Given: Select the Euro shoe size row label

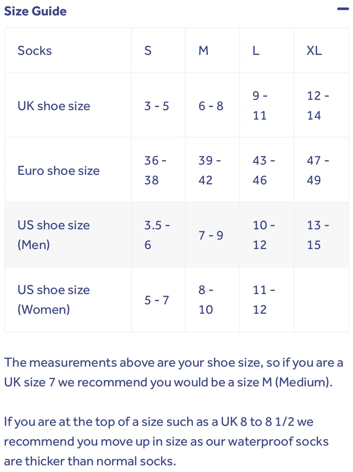Looking at the screenshot, I should 59,170.
